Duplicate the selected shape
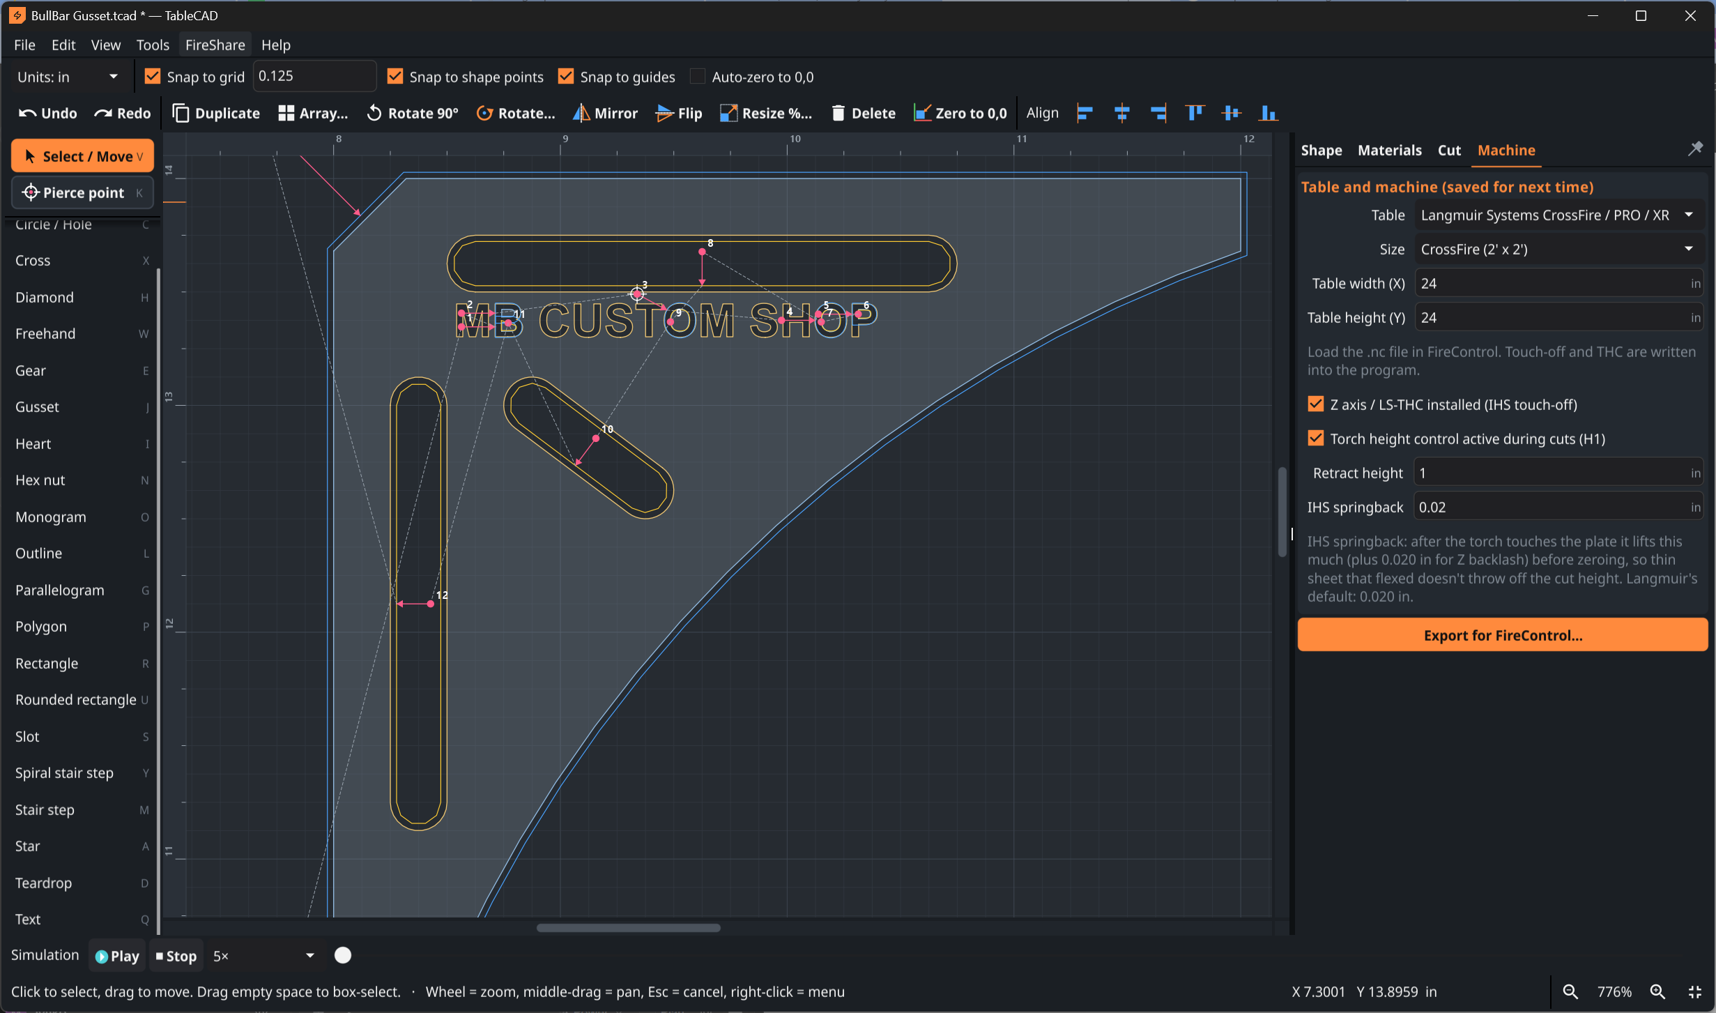This screenshot has width=1716, height=1013. coord(216,113)
